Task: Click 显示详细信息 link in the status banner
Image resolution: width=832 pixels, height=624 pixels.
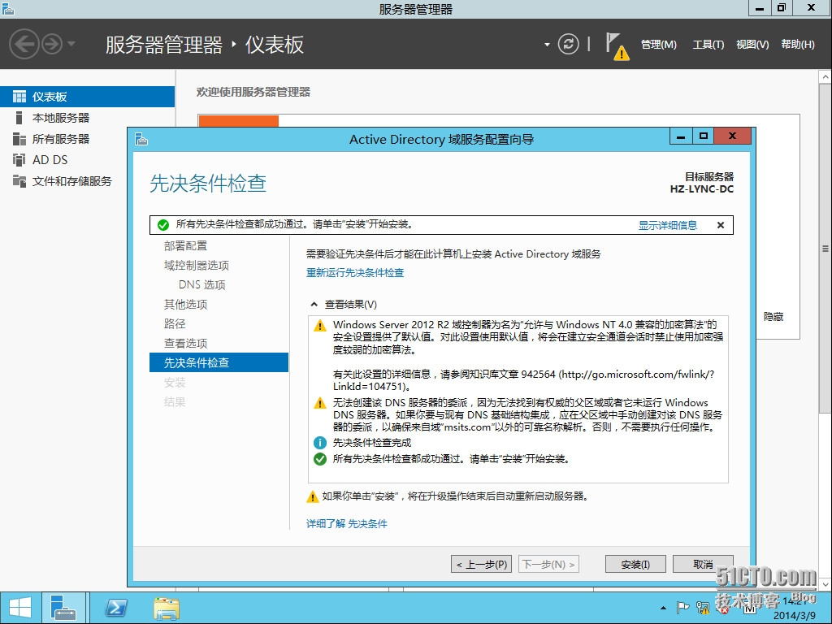Action: tap(668, 225)
